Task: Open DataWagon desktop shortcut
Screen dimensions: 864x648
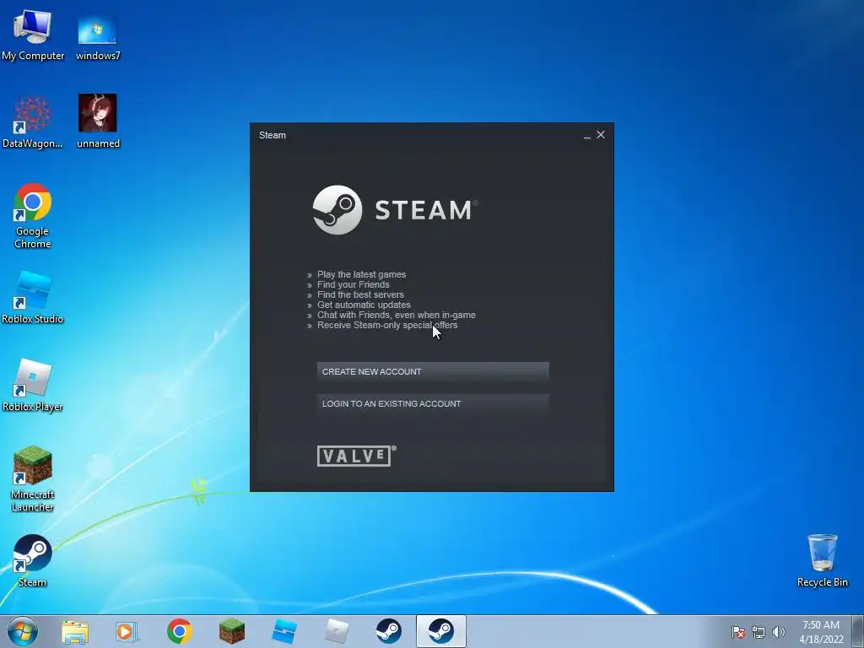Action: pyautogui.click(x=33, y=122)
